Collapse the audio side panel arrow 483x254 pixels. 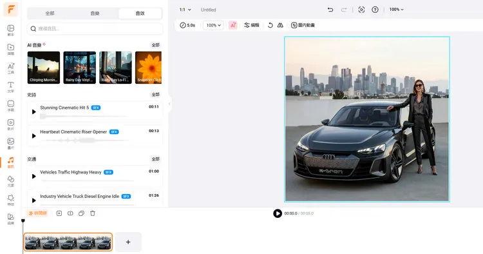pyautogui.click(x=169, y=104)
